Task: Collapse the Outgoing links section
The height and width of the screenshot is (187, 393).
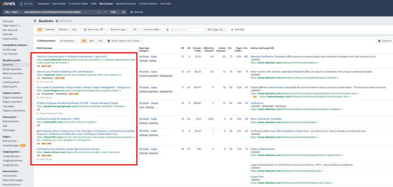Action: [12, 152]
